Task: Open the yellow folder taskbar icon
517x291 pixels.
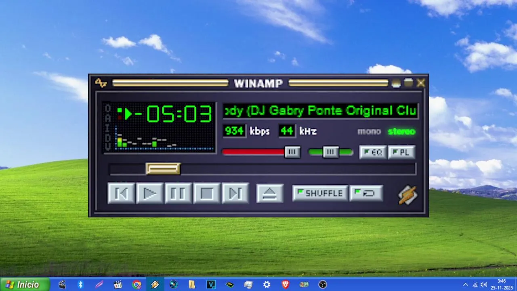Action: [192, 285]
